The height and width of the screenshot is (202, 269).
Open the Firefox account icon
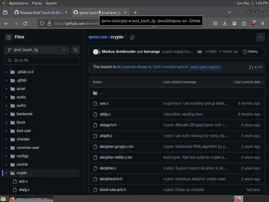point(234,23)
